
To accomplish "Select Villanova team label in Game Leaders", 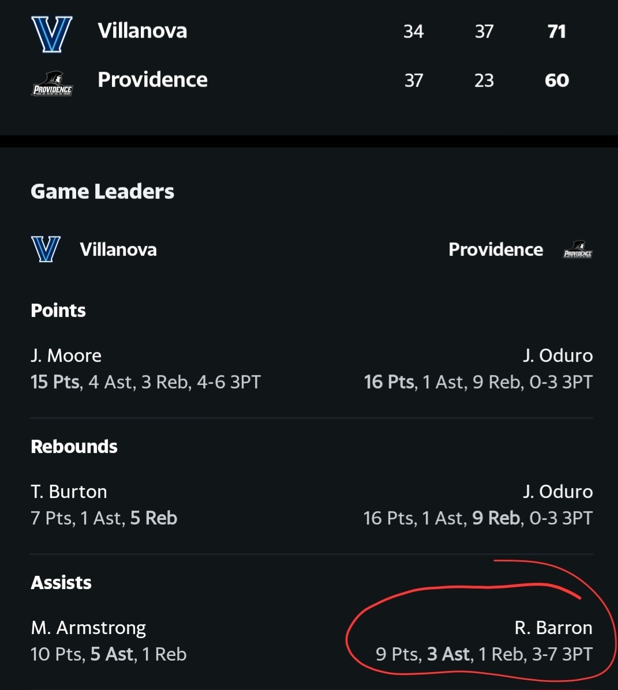I will 118,249.
